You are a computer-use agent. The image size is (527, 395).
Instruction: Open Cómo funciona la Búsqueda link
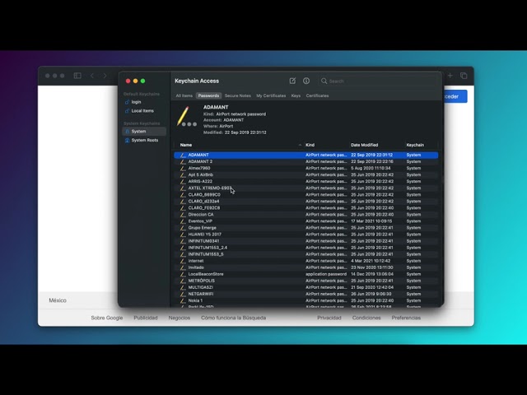click(233, 318)
